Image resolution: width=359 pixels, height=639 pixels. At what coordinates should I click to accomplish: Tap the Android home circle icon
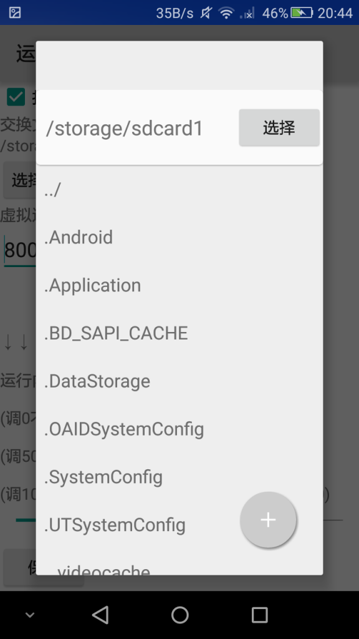179,615
